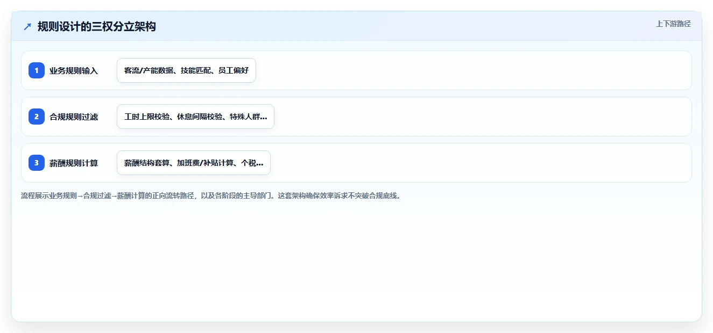Click the 薪酬结构套算、加班费/补贴计算 chip
713x333 pixels.
pos(194,163)
